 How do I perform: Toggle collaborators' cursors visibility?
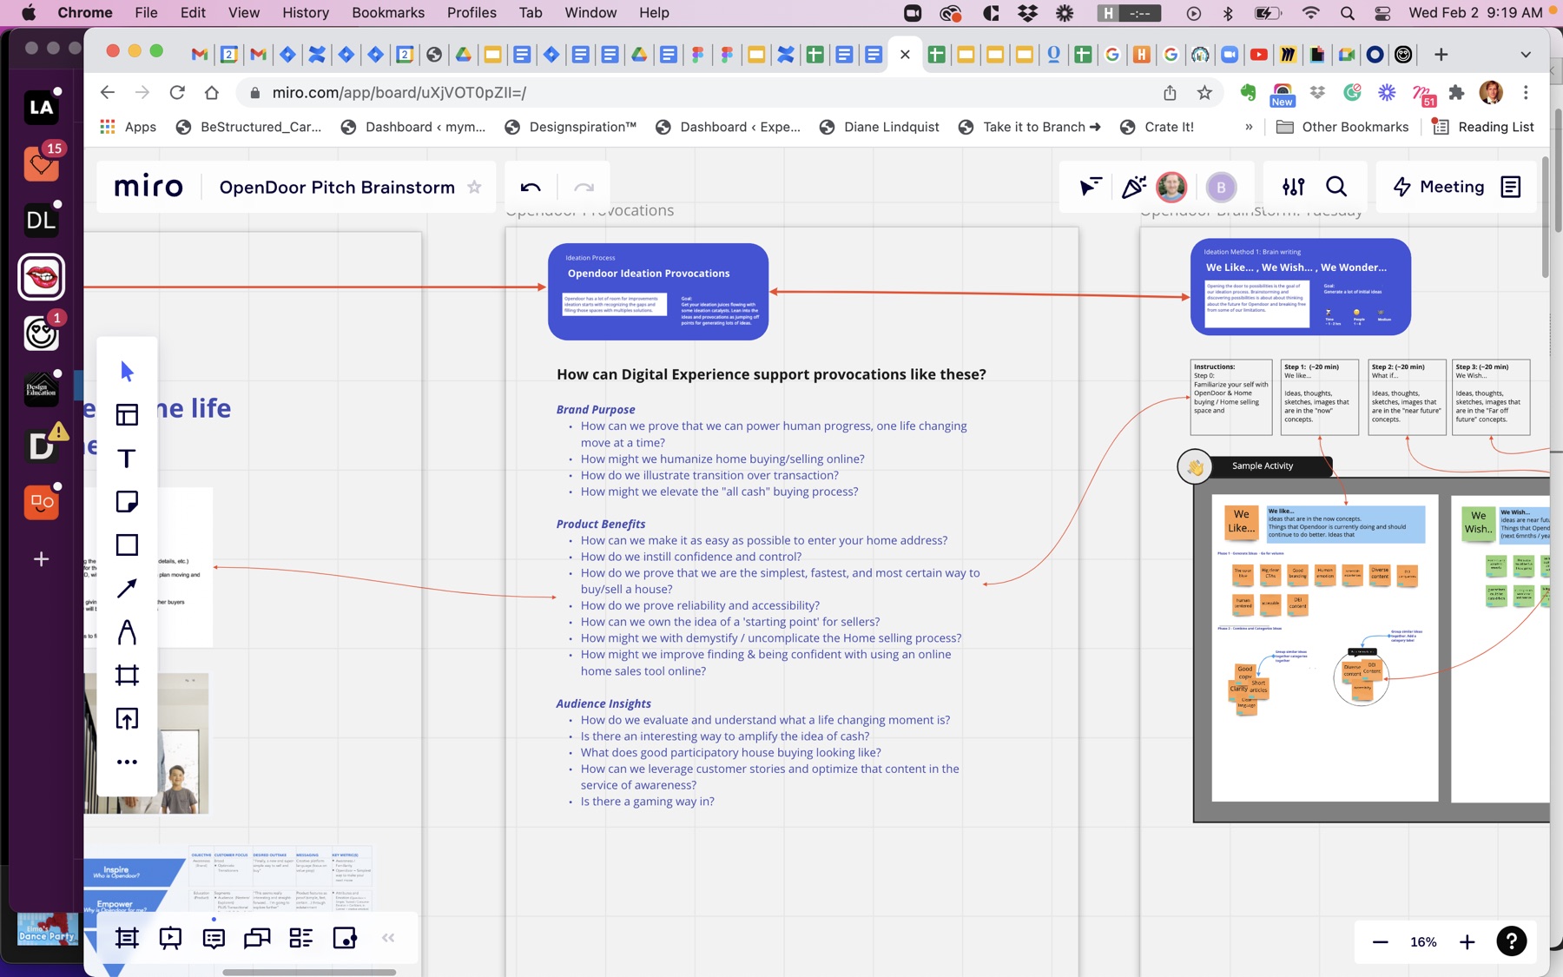pyautogui.click(x=1090, y=187)
